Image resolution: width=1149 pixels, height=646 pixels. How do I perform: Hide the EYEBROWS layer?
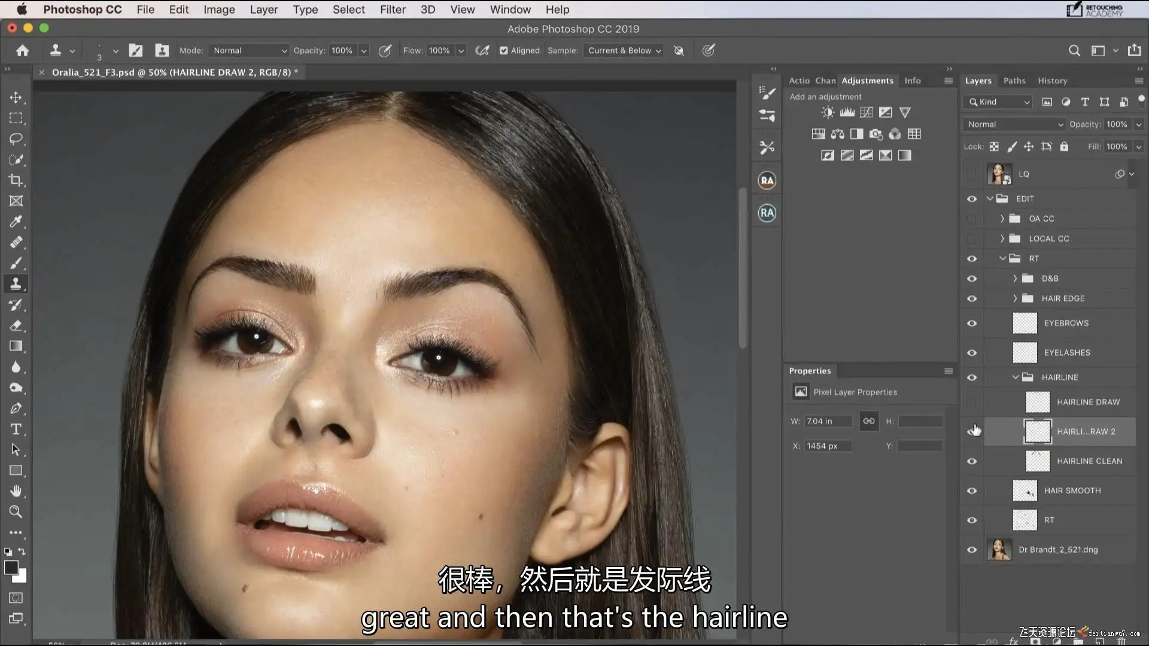click(972, 323)
